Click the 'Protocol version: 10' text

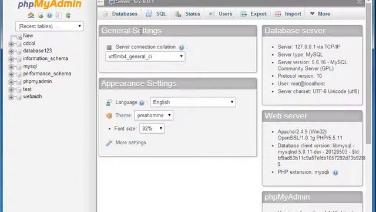(x=300, y=76)
